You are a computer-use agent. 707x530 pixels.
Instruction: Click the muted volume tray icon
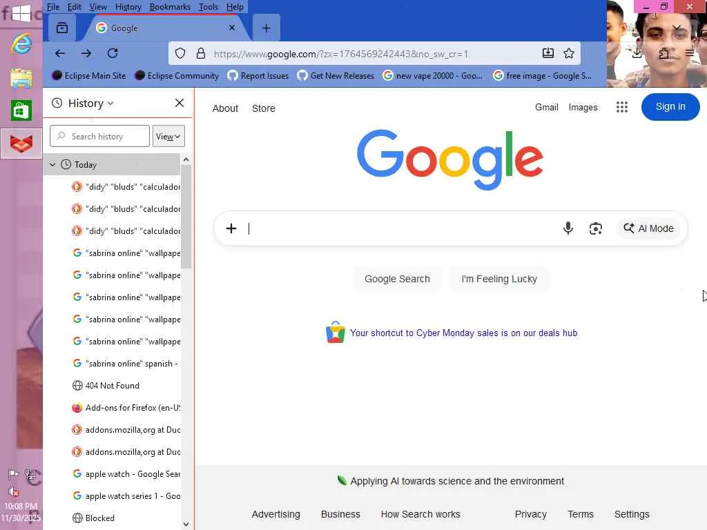pyautogui.click(x=14, y=491)
